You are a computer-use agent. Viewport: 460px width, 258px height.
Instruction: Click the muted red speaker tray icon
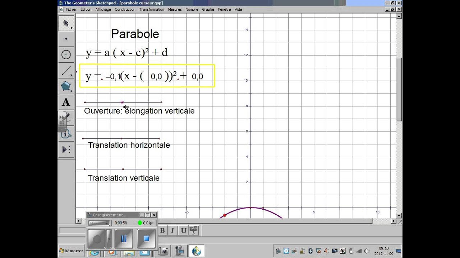(x=326, y=251)
